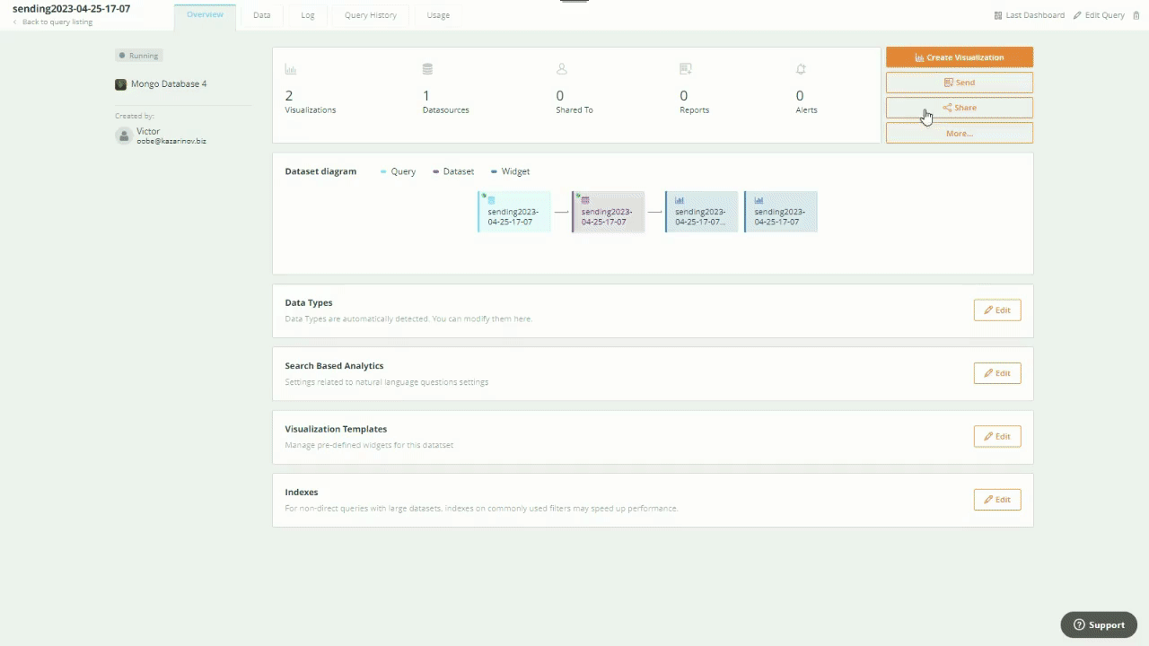Click the Alerts bell icon
Image resolution: width=1149 pixels, height=646 pixels.
(x=801, y=69)
